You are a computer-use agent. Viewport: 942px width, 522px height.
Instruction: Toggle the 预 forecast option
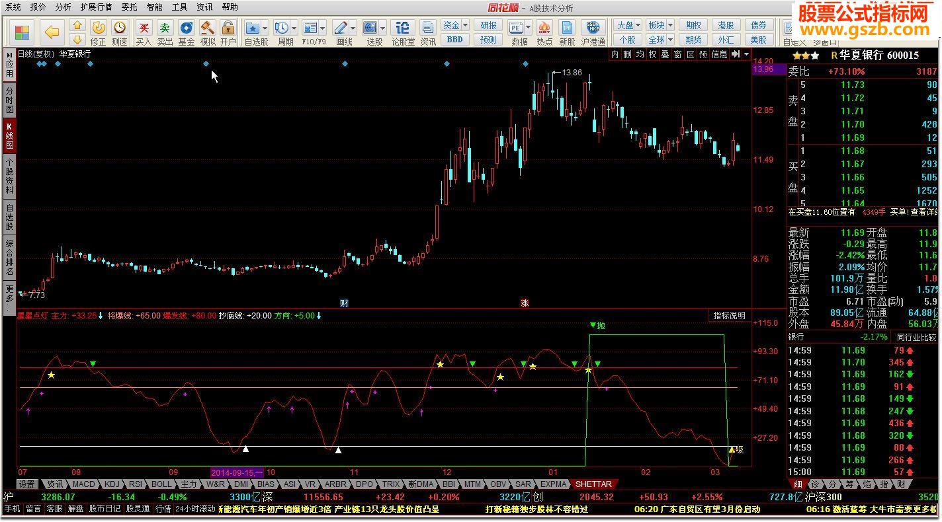703,54
